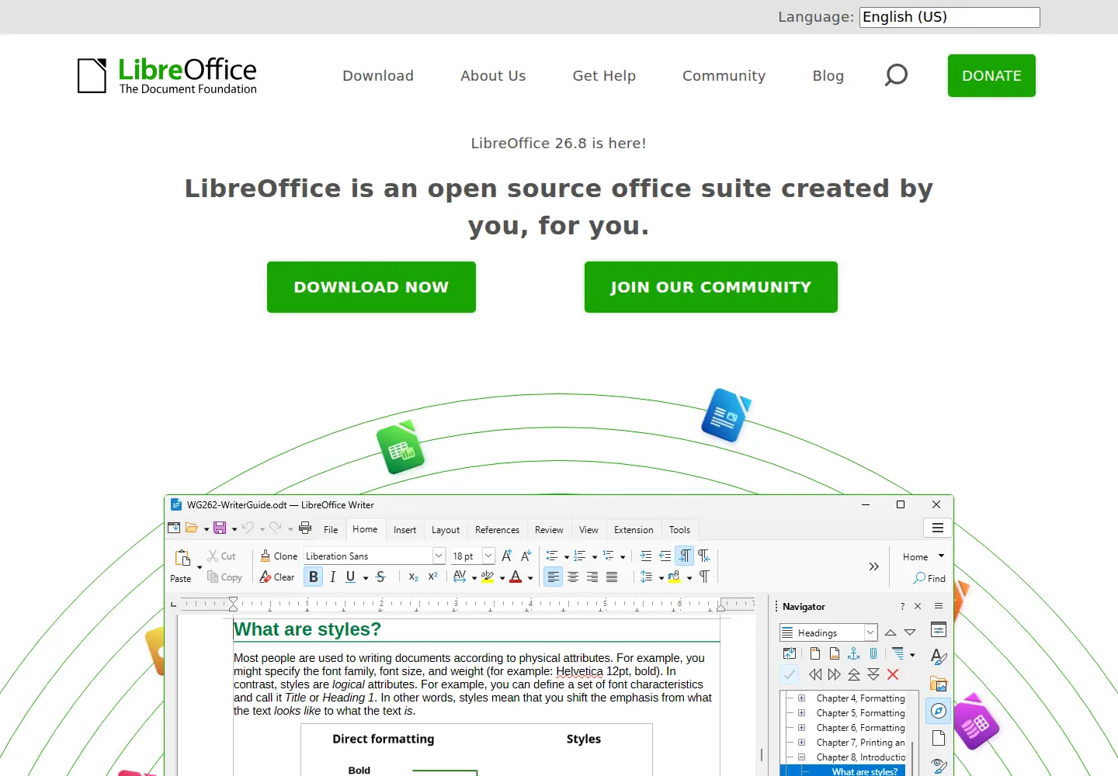Switch to the References tab
The width and height of the screenshot is (1118, 776).
point(497,530)
